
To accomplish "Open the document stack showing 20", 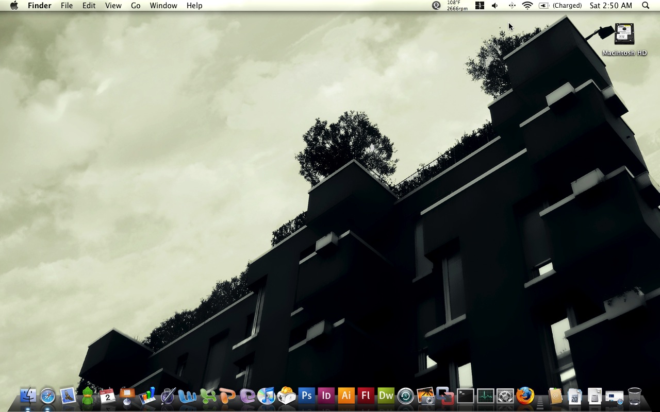I will coord(575,396).
